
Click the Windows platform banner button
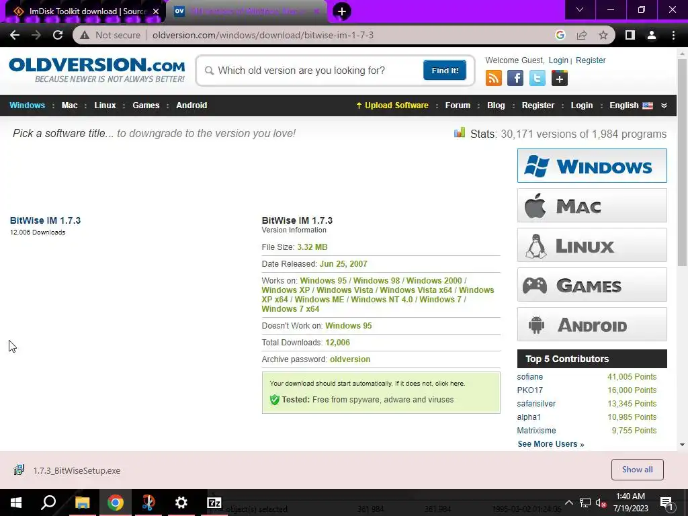click(592, 165)
